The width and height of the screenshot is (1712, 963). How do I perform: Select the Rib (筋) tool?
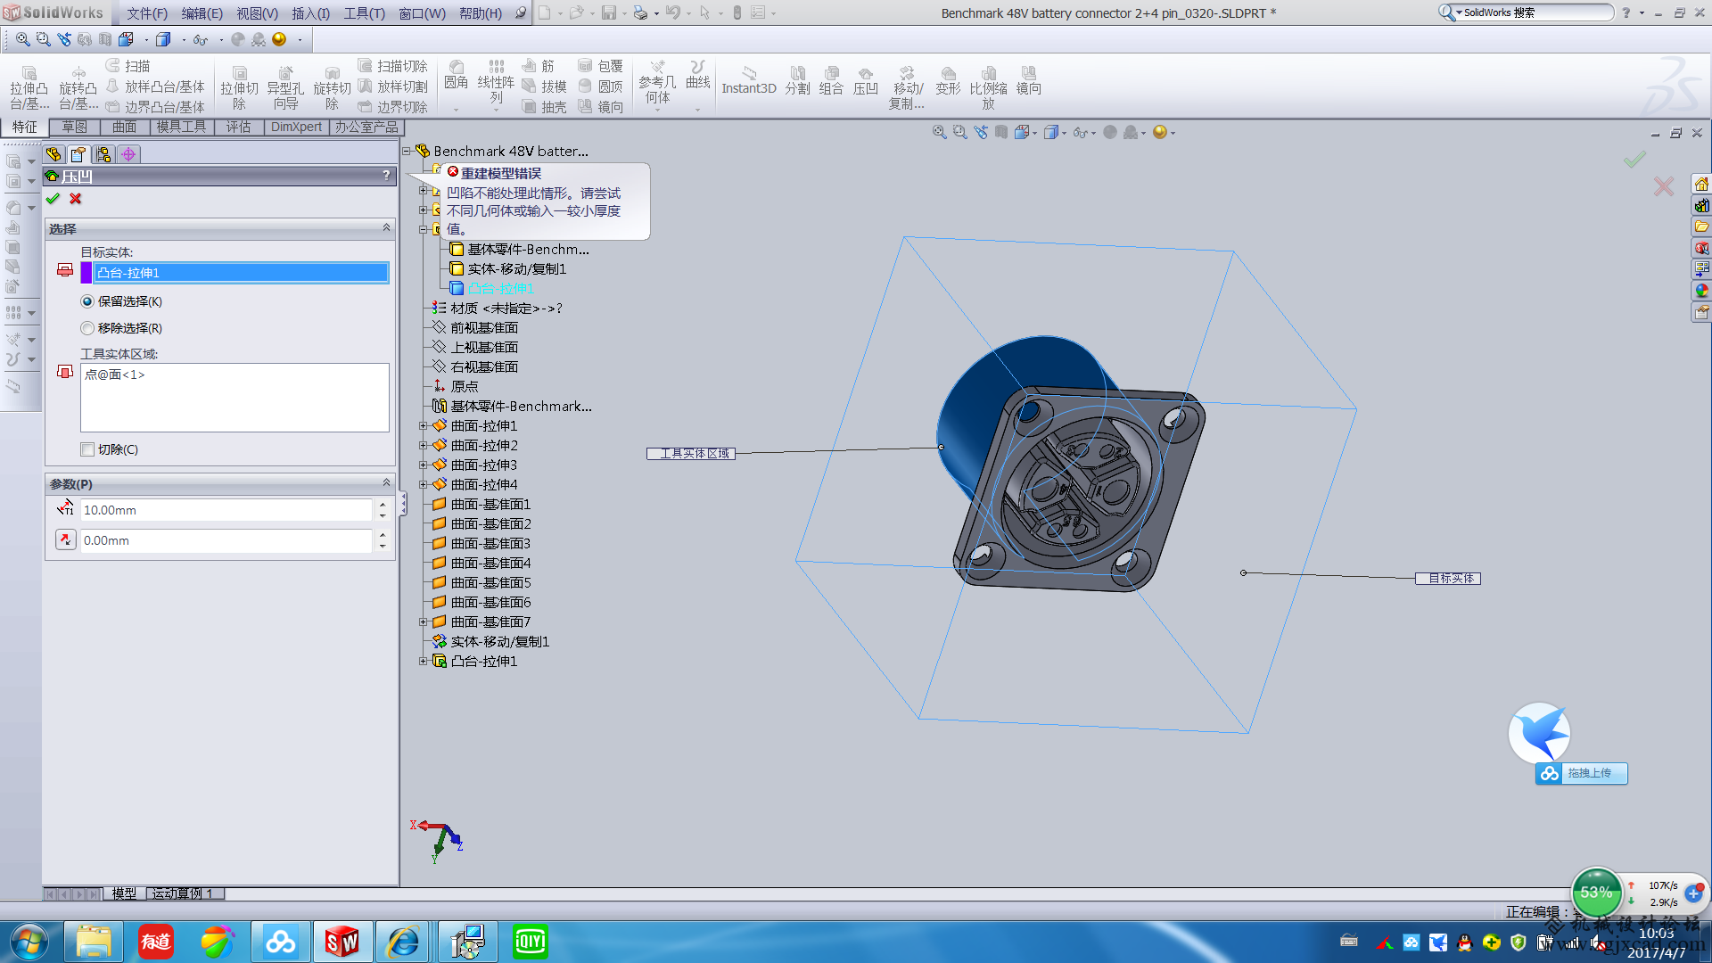538,66
